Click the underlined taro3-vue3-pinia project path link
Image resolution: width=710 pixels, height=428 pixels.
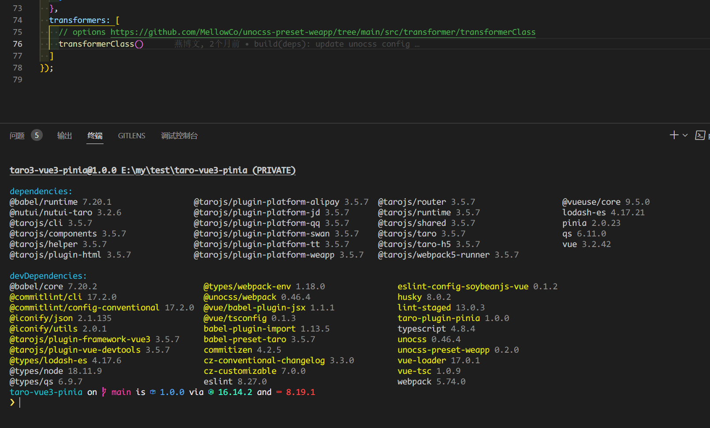(152, 170)
